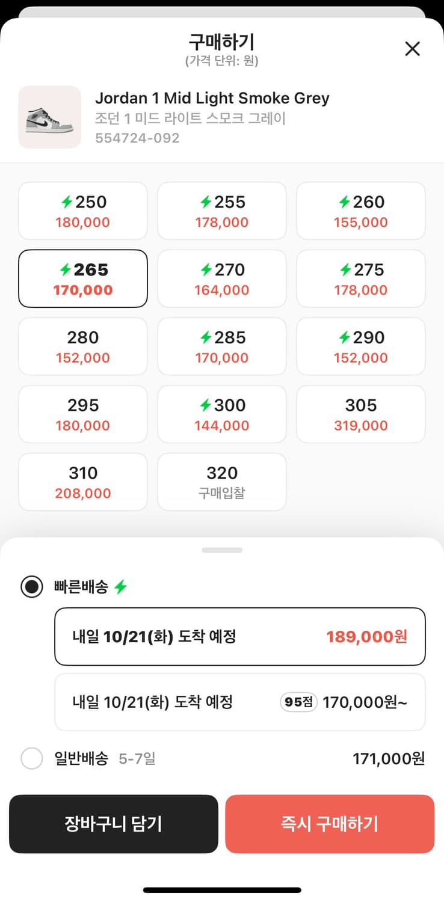
Task: Choose size 270 priced 164,000
Action: [222, 279]
